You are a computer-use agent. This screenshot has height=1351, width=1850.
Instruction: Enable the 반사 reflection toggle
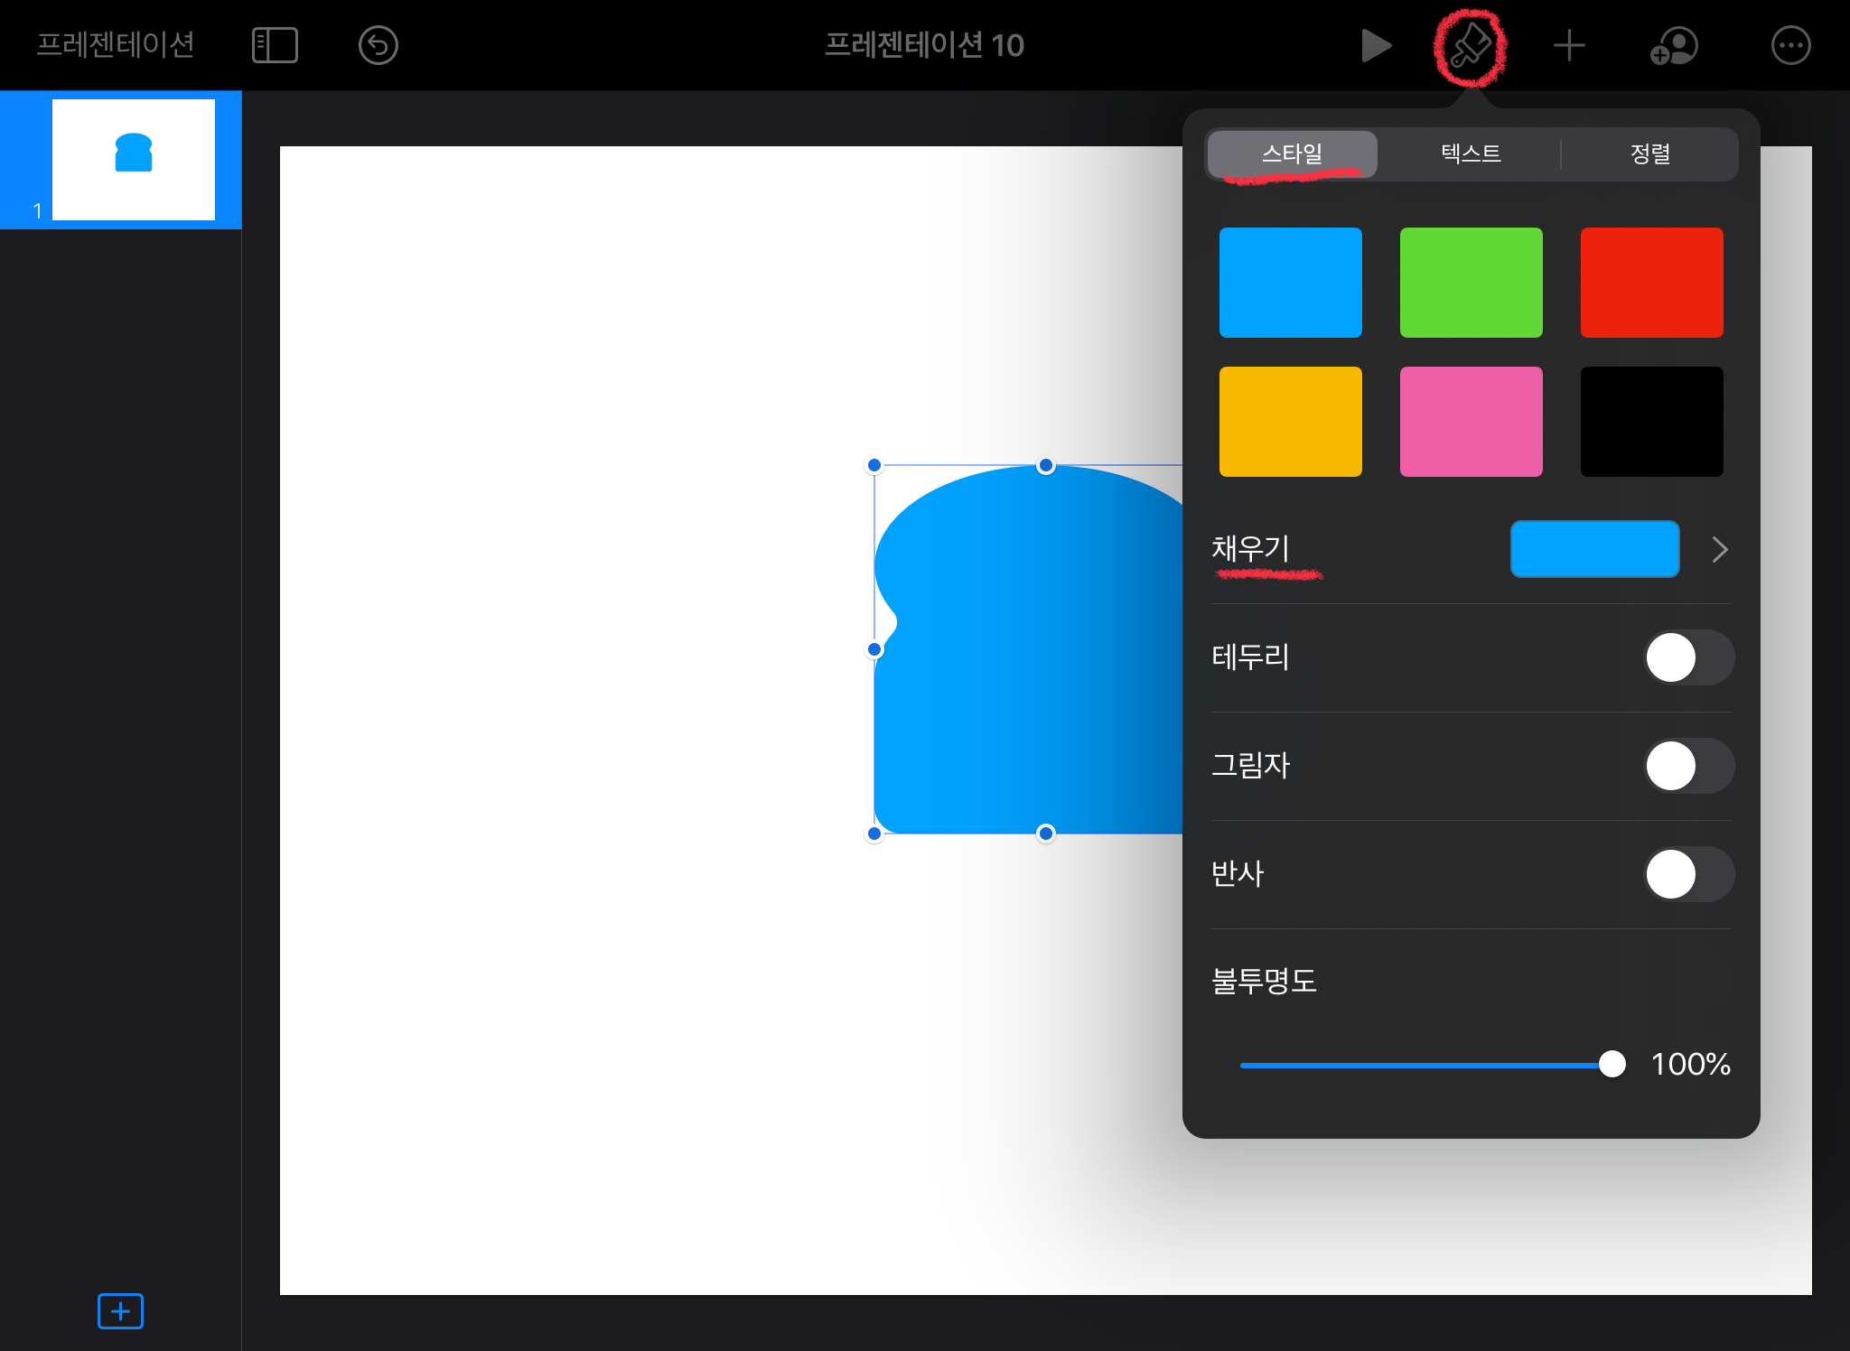coord(1687,874)
